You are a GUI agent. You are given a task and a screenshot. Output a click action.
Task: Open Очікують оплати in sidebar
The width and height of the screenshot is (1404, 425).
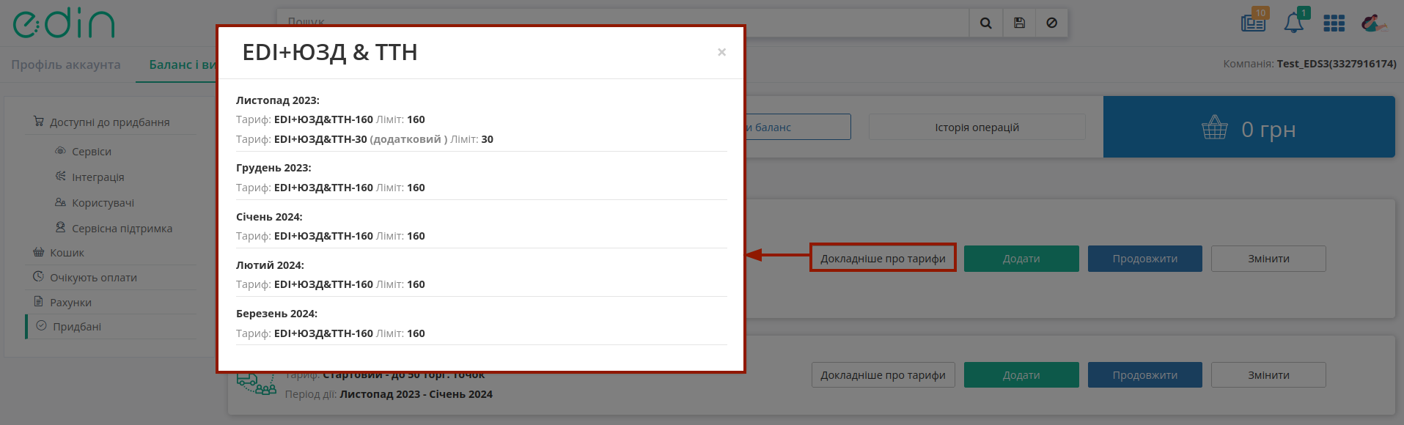tap(93, 278)
